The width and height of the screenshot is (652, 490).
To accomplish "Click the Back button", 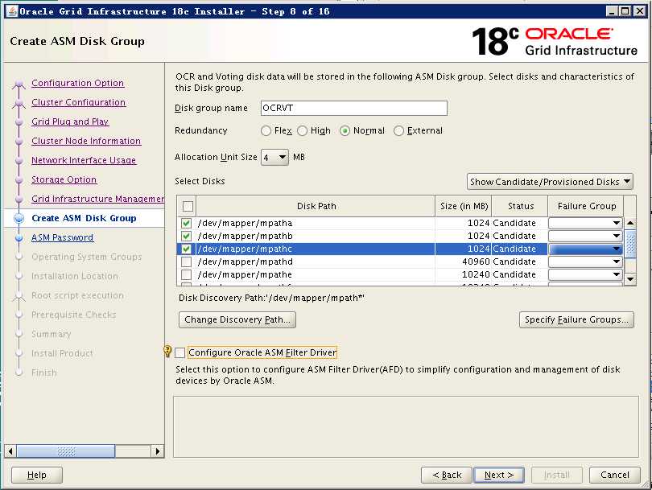I will (x=447, y=475).
